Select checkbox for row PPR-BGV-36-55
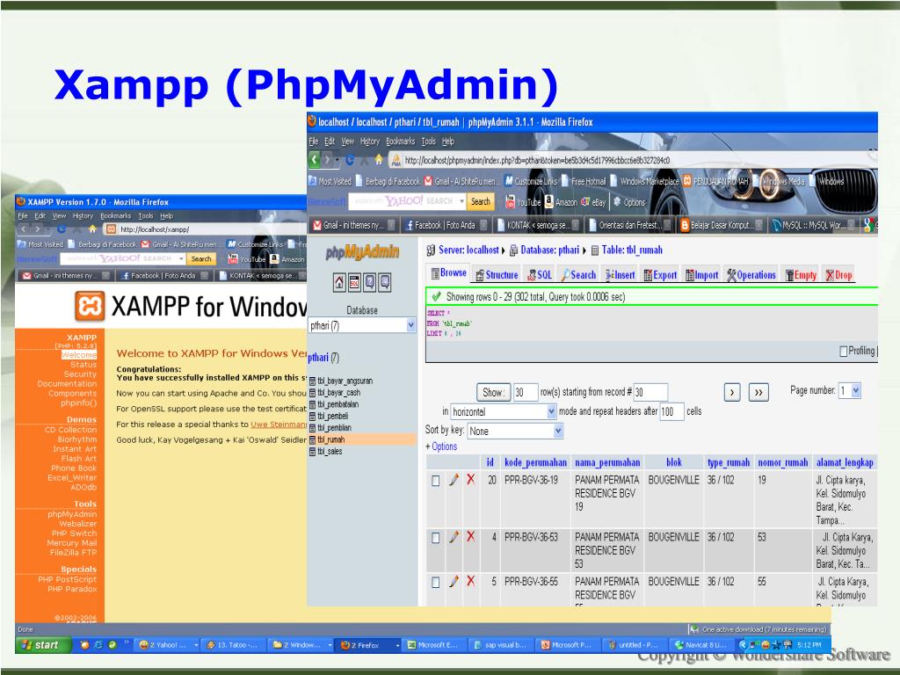 [436, 583]
